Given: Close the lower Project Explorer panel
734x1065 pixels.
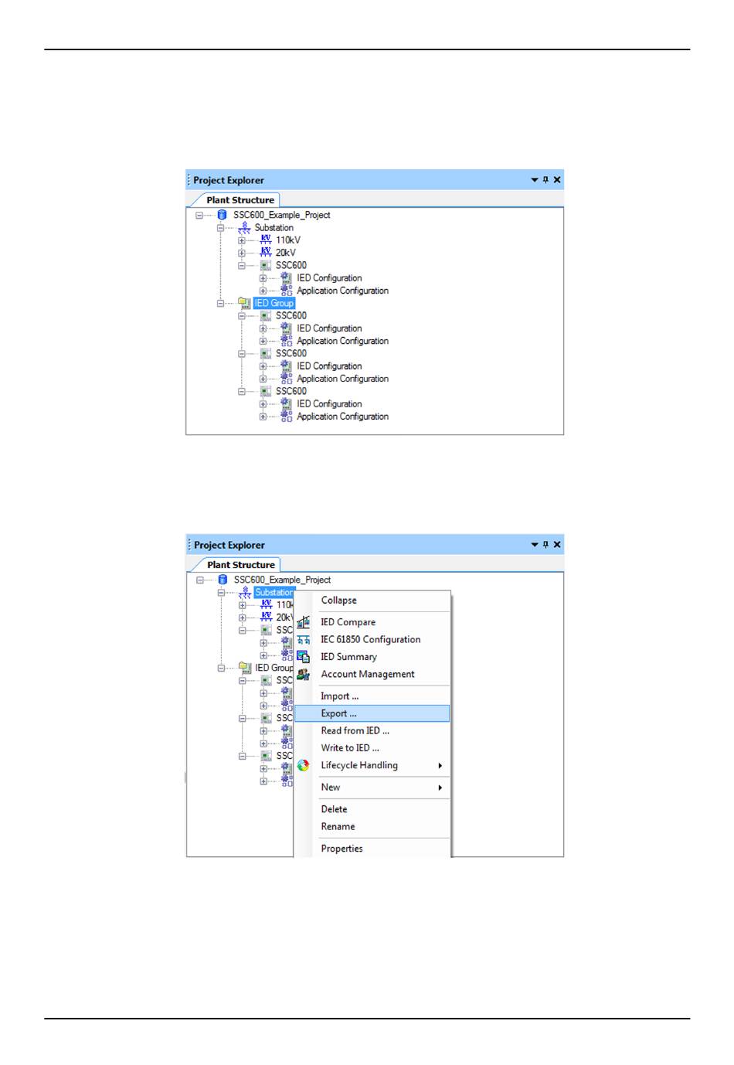Looking at the screenshot, I should tap(557, 545).
